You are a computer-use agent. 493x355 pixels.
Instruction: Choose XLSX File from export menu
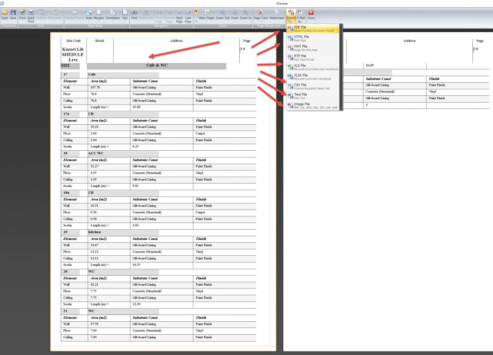[313, 77]
